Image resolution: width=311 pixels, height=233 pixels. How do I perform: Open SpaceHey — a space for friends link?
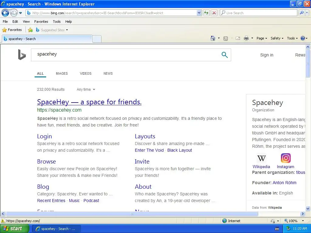point(89,102)
